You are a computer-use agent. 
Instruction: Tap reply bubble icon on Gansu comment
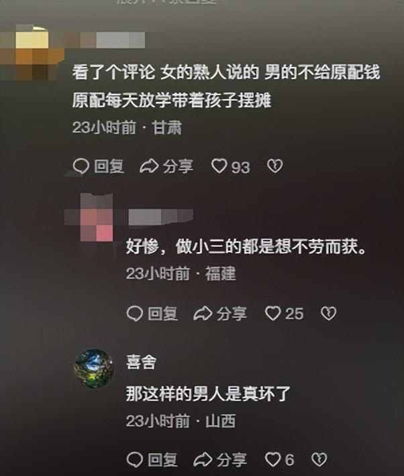(81, 166)
